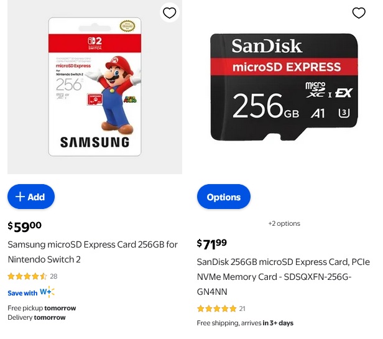Add Samsung microSD card to cart
Screen dimensions: 383x339
[x=31, y=197]
